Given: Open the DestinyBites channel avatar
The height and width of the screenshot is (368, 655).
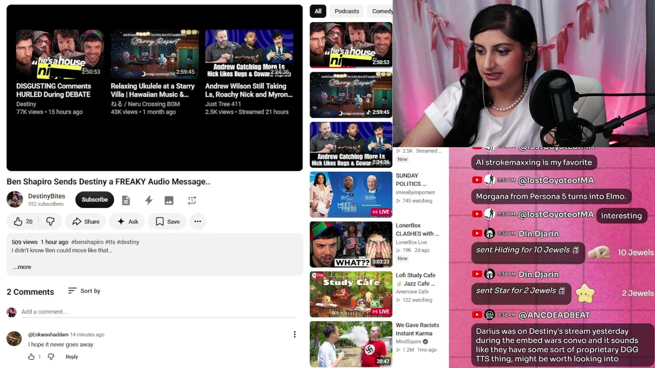Looking at the screenshot, I should tap(15, 199).
